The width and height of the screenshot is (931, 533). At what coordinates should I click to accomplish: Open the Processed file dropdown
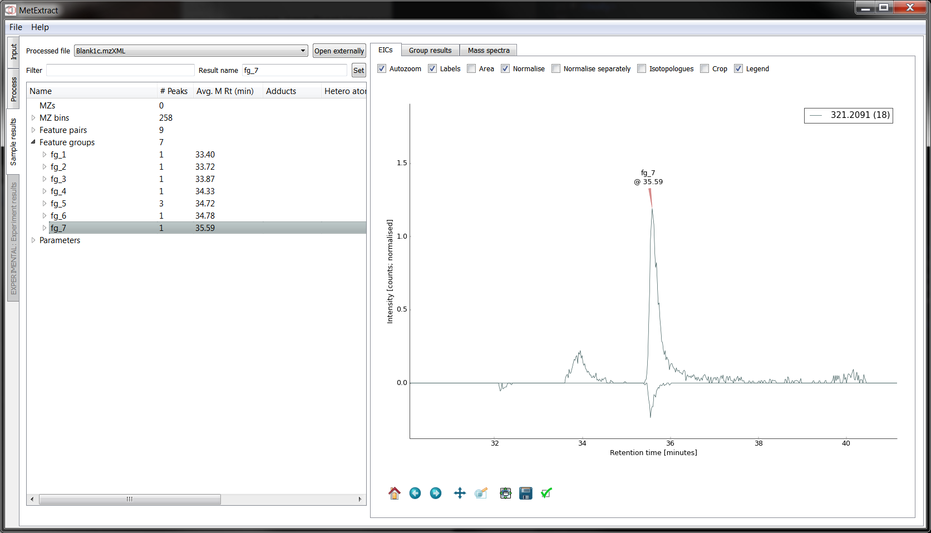click(x=191, y=51)
